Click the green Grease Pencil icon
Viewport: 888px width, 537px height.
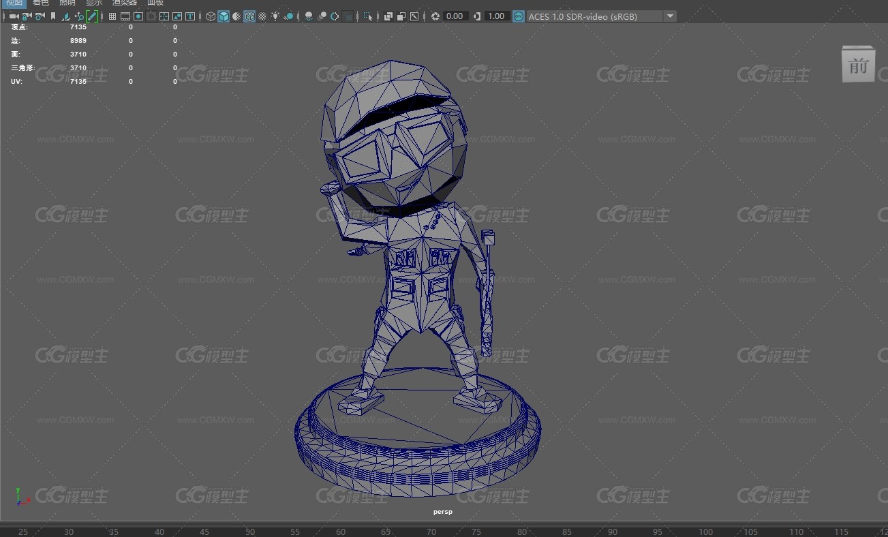[92, 16]
